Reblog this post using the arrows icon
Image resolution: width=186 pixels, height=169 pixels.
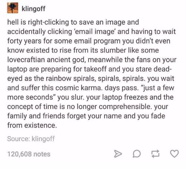(x=155, y=154)
